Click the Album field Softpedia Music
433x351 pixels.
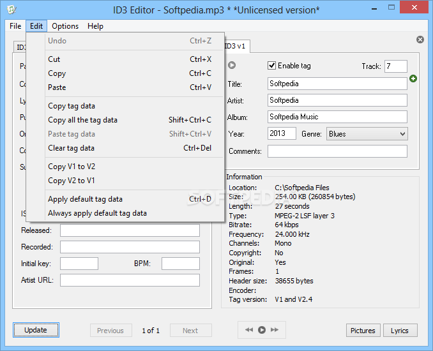click(x=337, y=117)
